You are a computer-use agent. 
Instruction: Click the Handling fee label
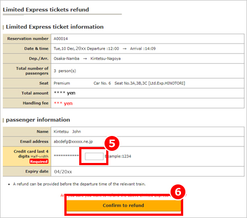point(36,103)
